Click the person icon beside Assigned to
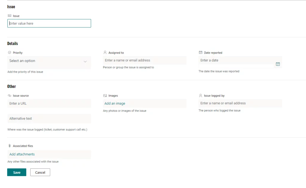 [105, 53]
